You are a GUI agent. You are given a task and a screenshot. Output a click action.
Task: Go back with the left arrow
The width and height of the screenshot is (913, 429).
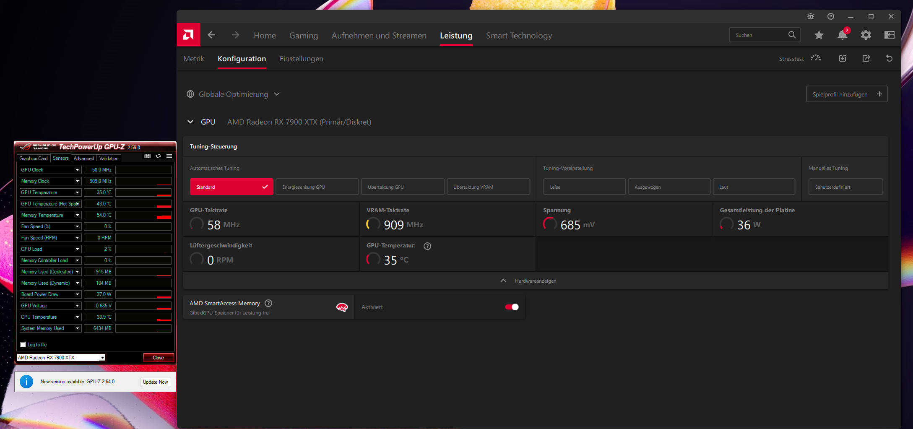(212, 35)
